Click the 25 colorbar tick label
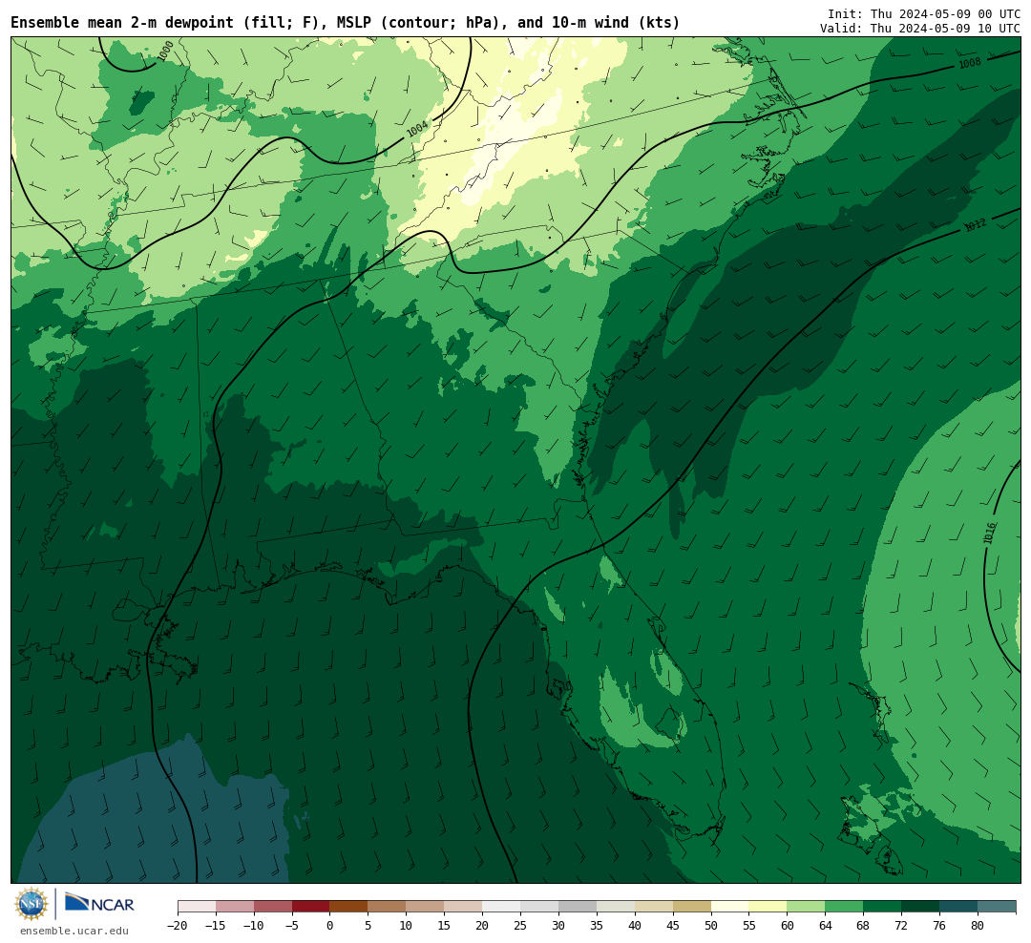 point(521,926)
